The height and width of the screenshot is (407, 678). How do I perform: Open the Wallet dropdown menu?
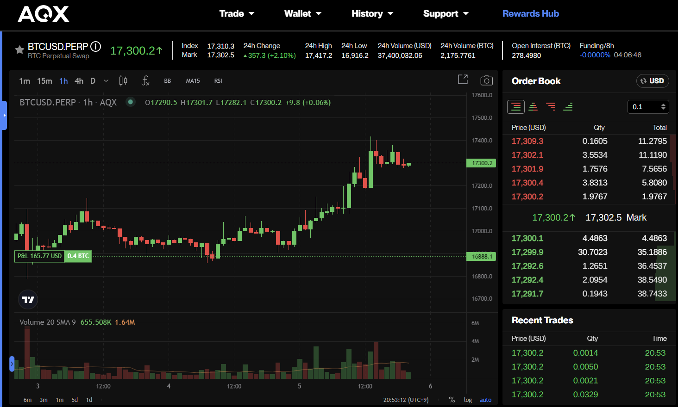pos(303,14)
